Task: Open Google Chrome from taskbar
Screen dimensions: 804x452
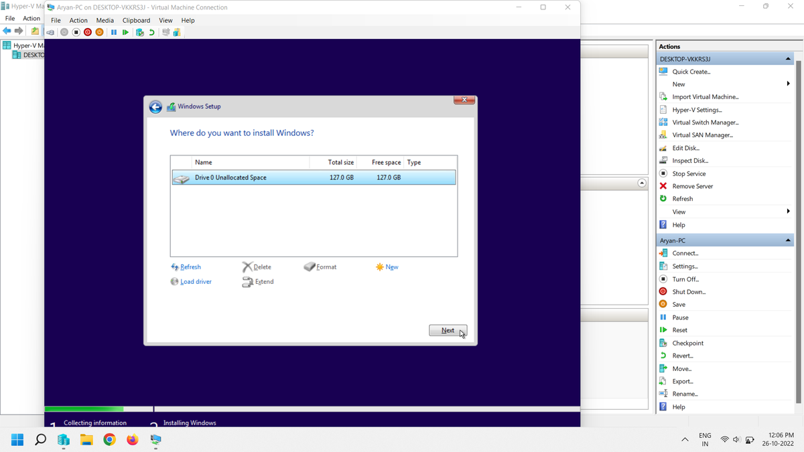Action: (109, 440)
